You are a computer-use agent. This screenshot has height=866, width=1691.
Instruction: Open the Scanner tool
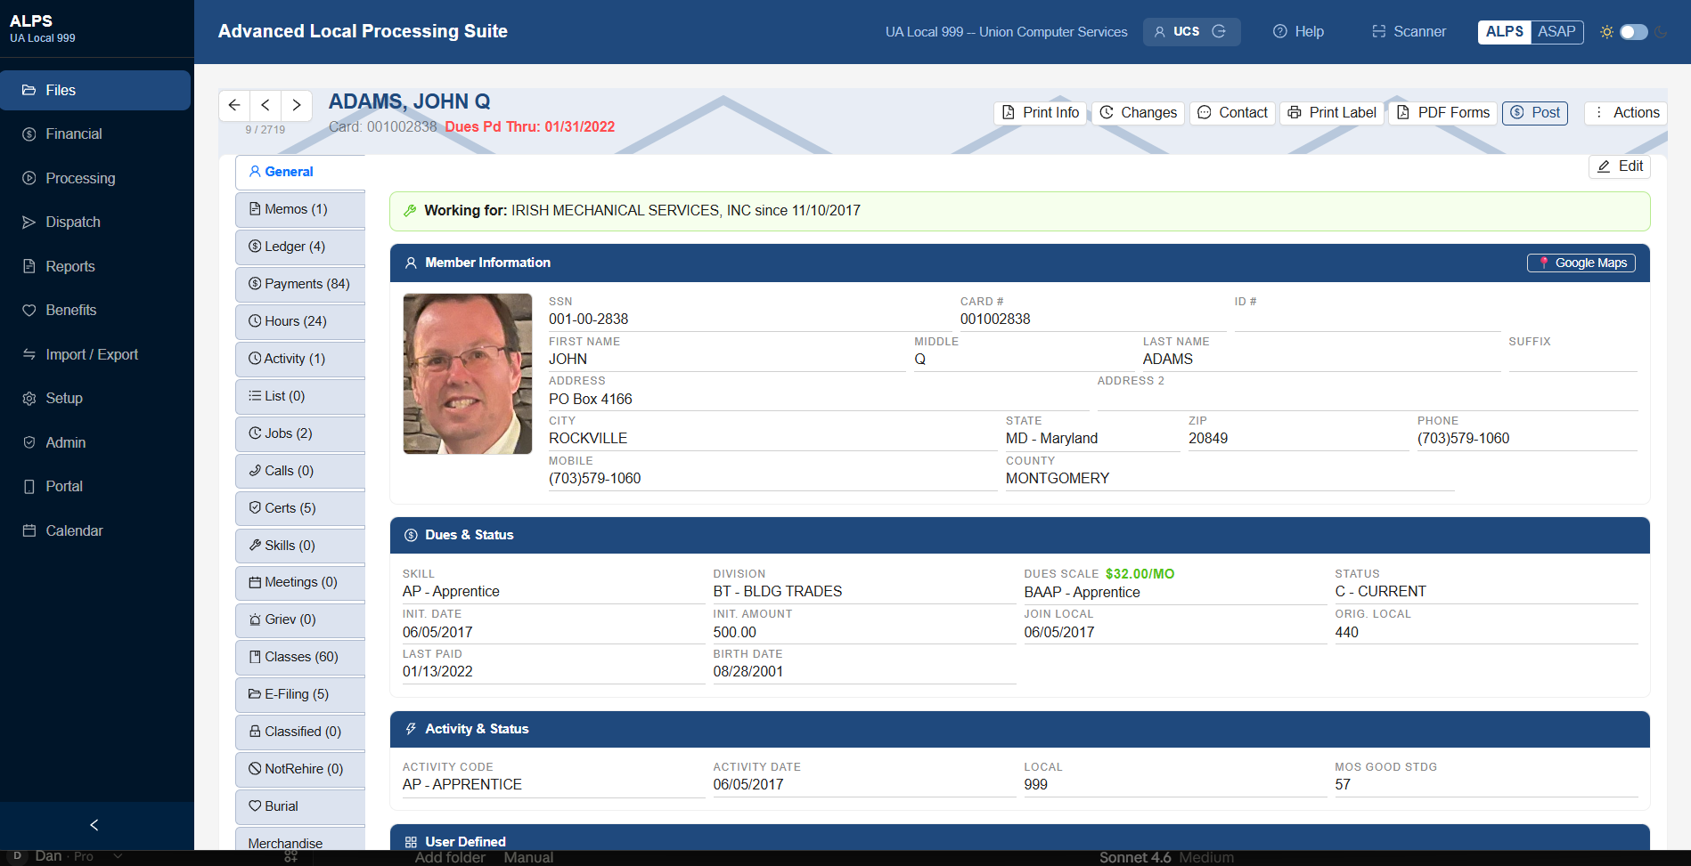pos(1409,32)
